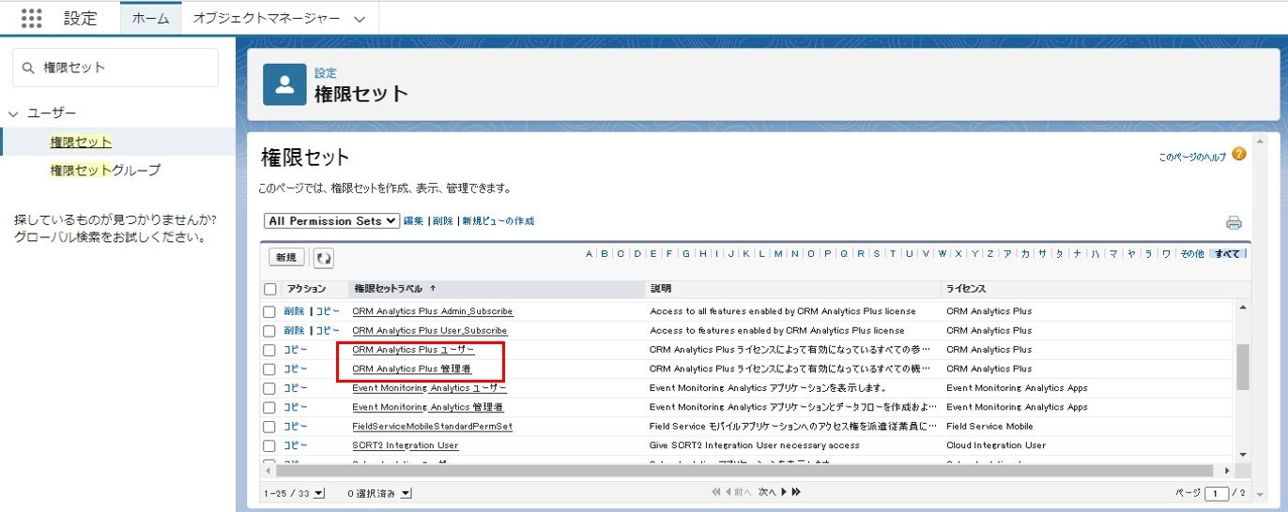Screen dimensions: 1288x512
Task: Select 権限セット in sidebar
Action: pos(81,143)
